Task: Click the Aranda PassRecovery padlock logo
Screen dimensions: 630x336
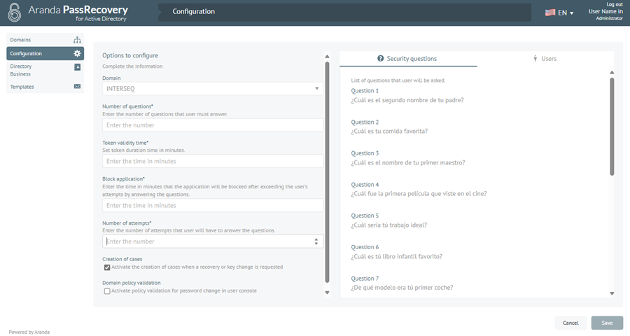Action: [15, 12]
